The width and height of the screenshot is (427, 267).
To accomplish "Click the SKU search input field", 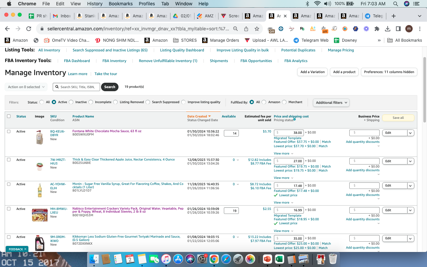I will [x=76, y=87].
